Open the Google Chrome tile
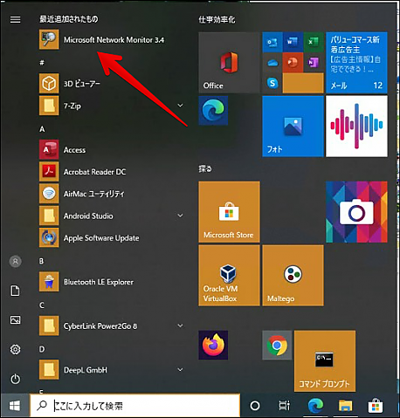 pos(277,345)
